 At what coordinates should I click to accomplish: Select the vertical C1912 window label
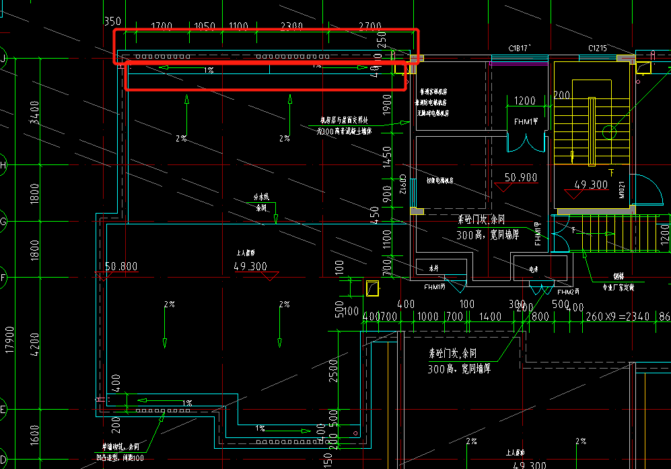point(402,184)
